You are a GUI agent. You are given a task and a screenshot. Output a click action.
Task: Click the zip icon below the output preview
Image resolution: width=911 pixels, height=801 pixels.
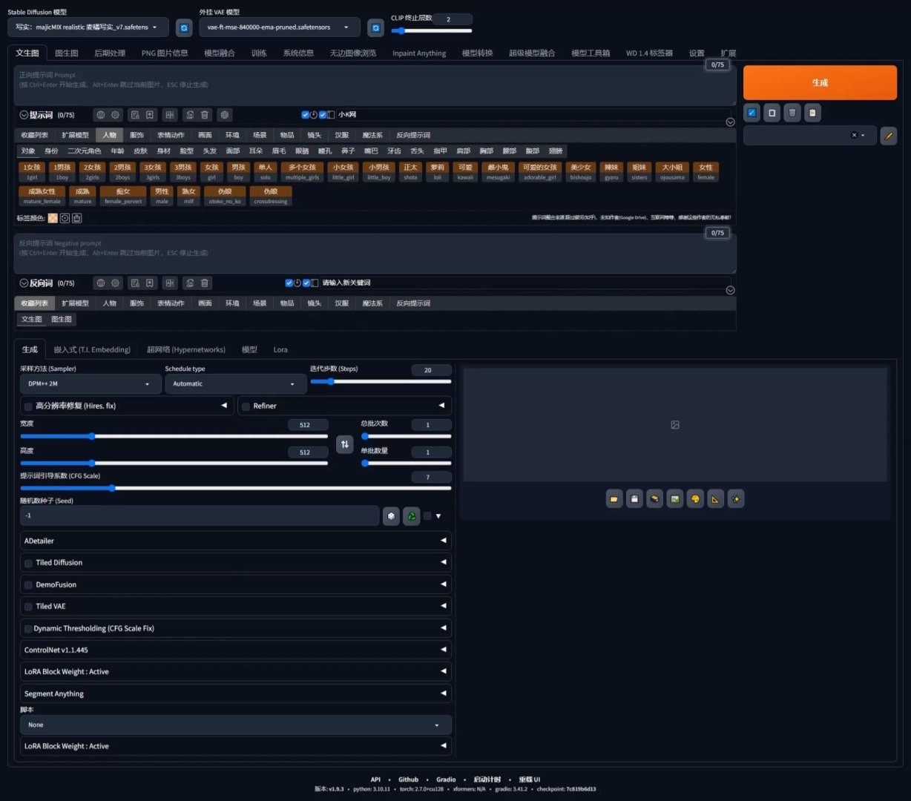pos(654,499)
